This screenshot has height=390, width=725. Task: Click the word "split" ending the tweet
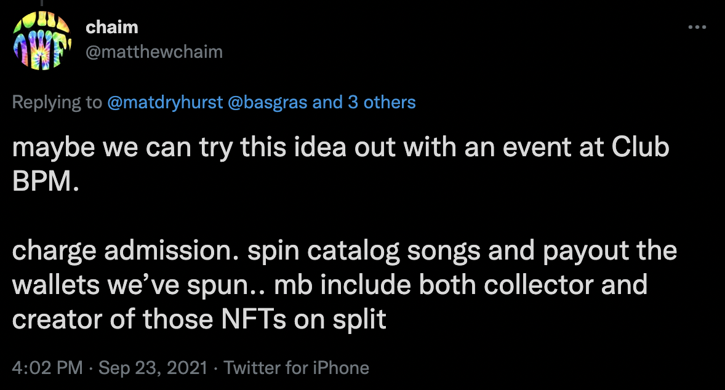tap(362, 320)
